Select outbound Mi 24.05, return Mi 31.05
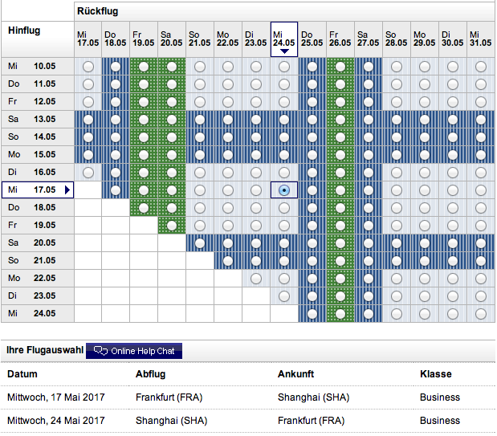The image size is (497, 436). point(480,313)
